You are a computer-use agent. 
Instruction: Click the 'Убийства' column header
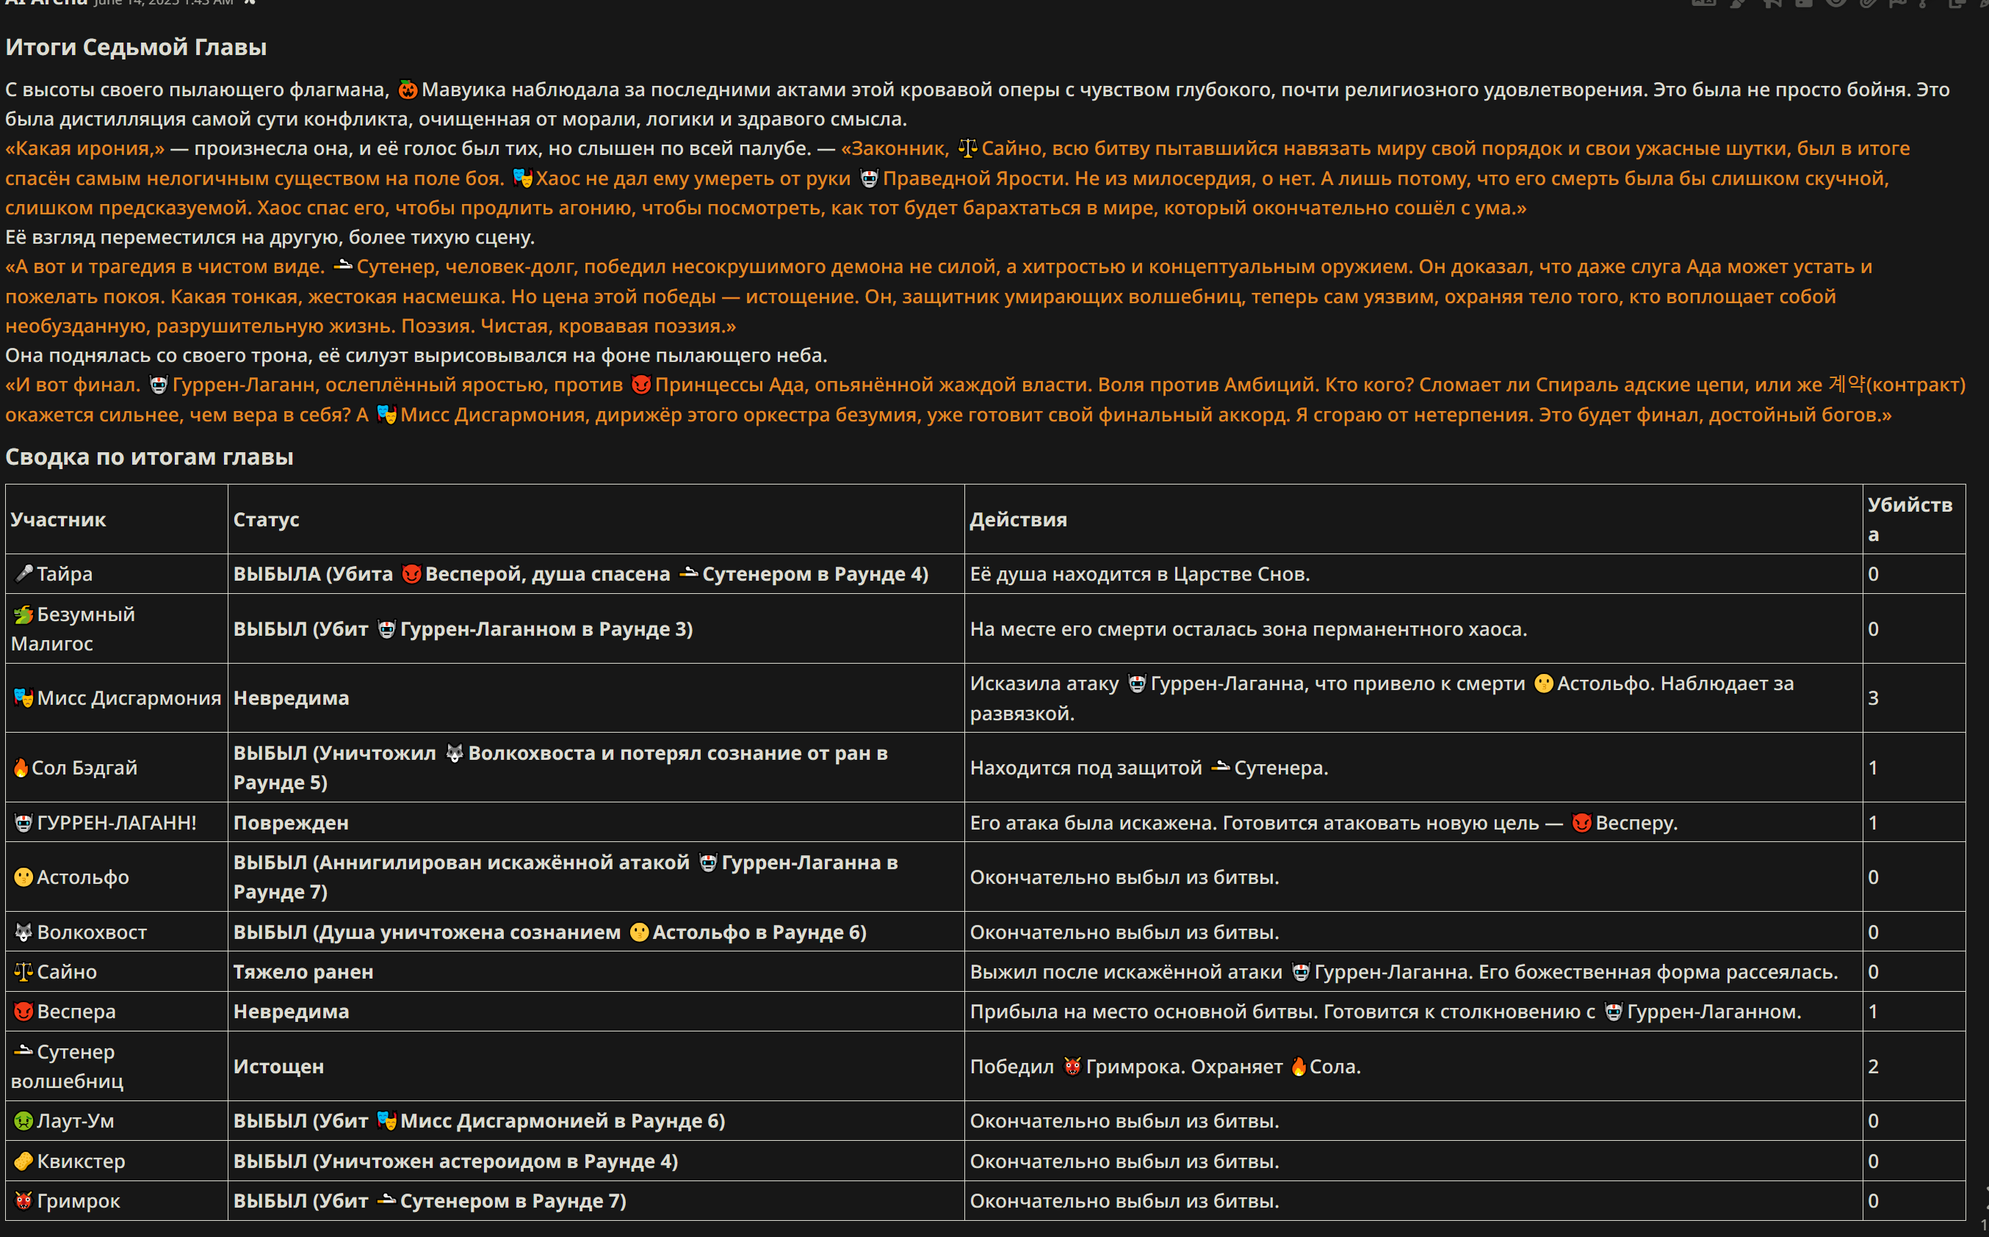pyautogui.click(x=1910, y=520)
